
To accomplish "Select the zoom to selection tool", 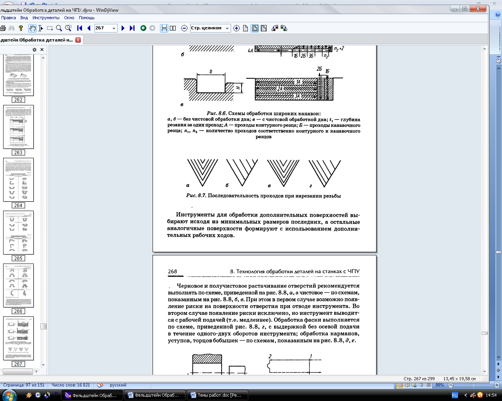I will (x=68, y=28).
